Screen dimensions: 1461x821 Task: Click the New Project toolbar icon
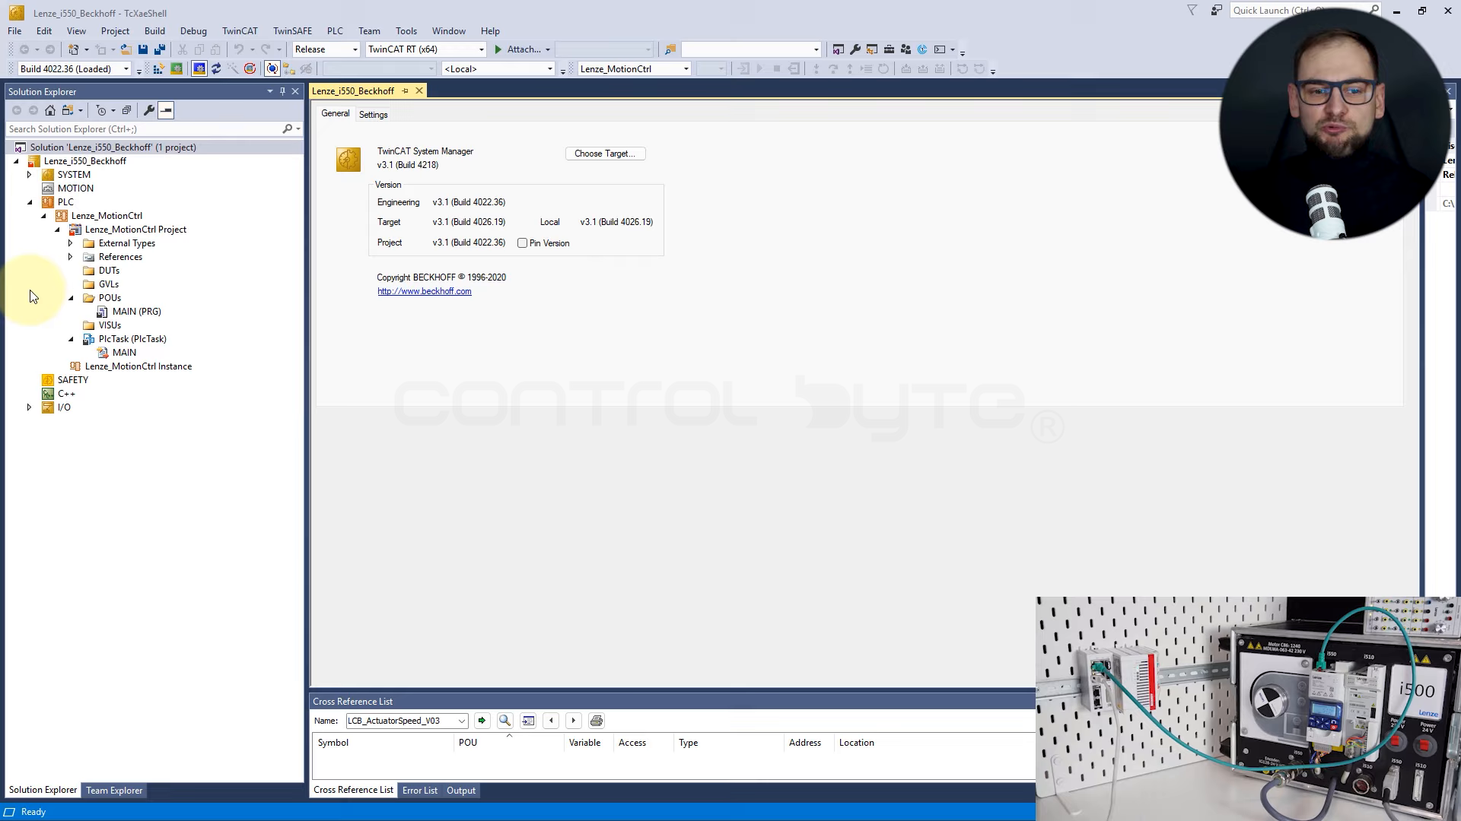74,49
